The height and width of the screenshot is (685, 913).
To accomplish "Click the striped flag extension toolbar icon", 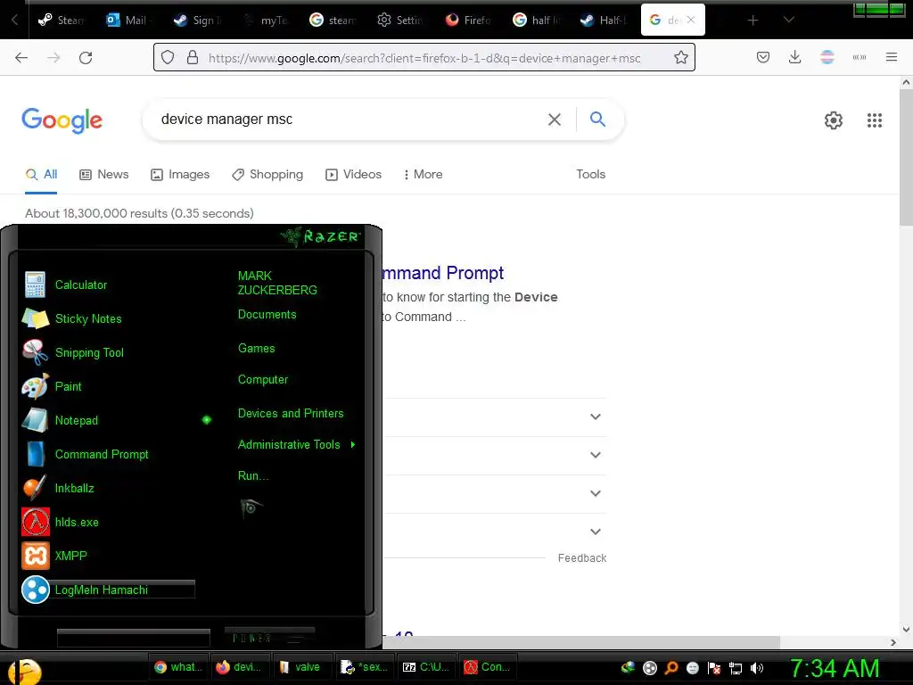I will click(827, 57).
